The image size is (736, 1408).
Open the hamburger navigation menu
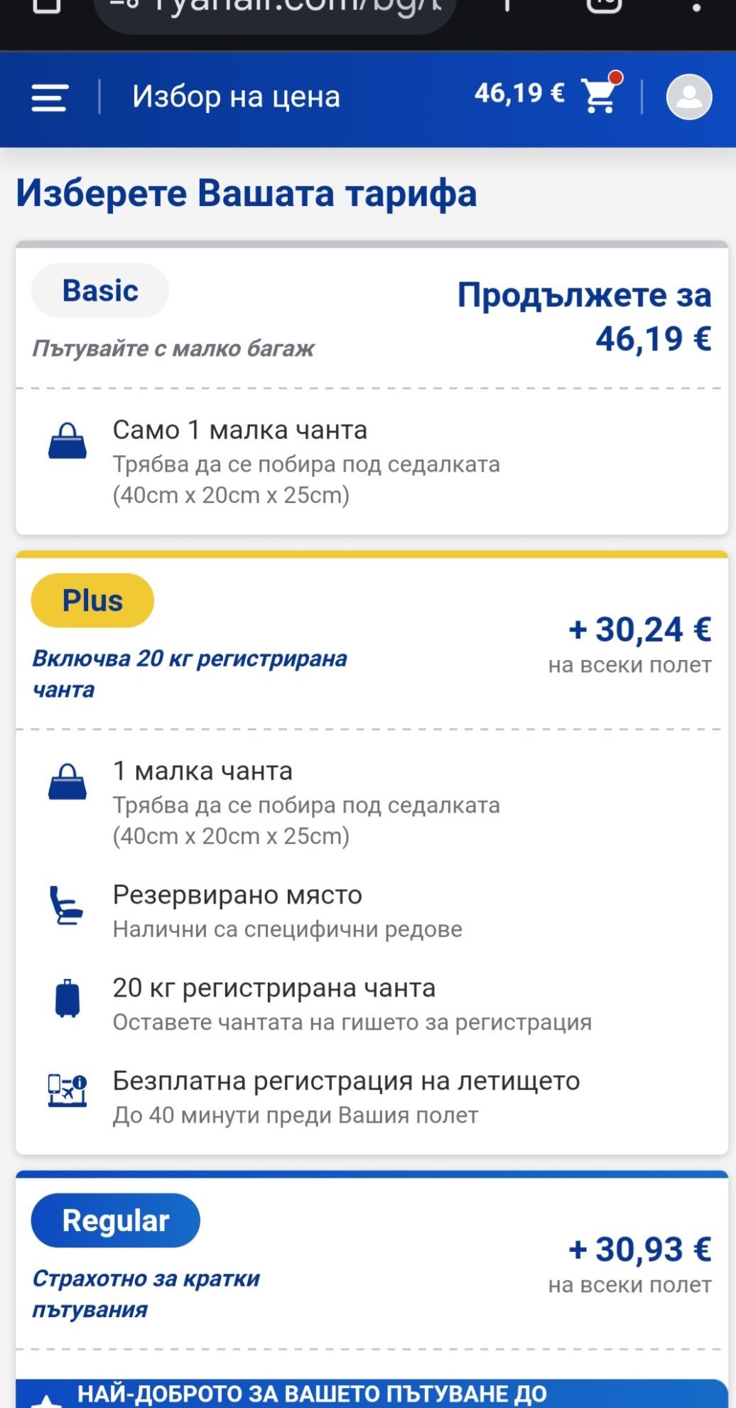50,97
